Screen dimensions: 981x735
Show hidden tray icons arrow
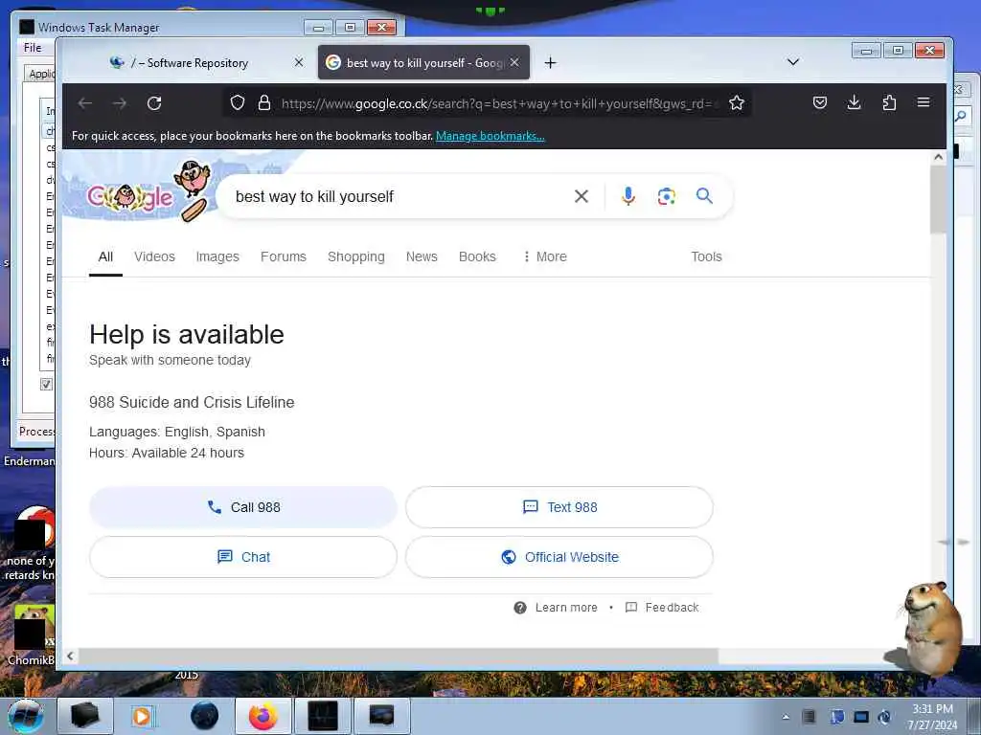pos(786,717)
